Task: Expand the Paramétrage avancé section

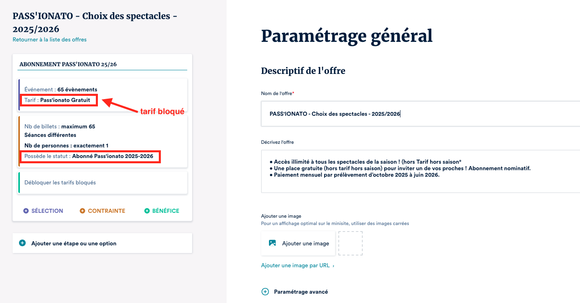Action: tap(301, 292)
